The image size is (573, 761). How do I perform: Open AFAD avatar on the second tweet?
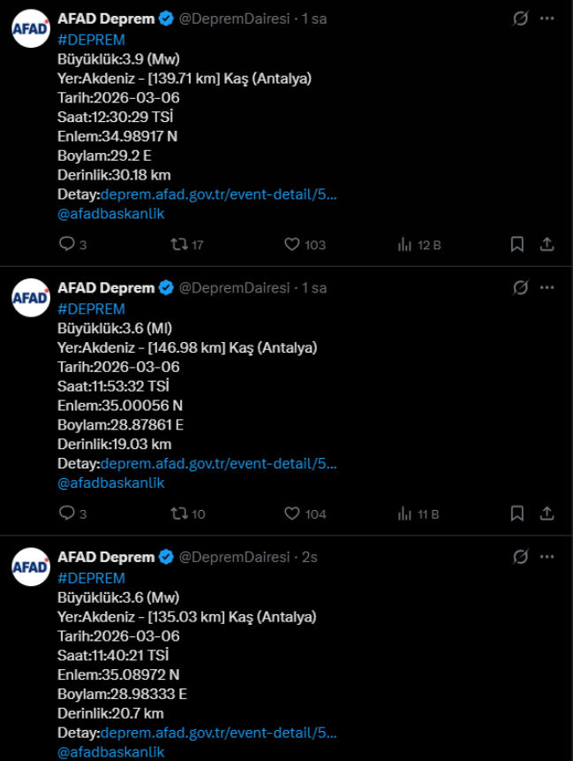31,298
